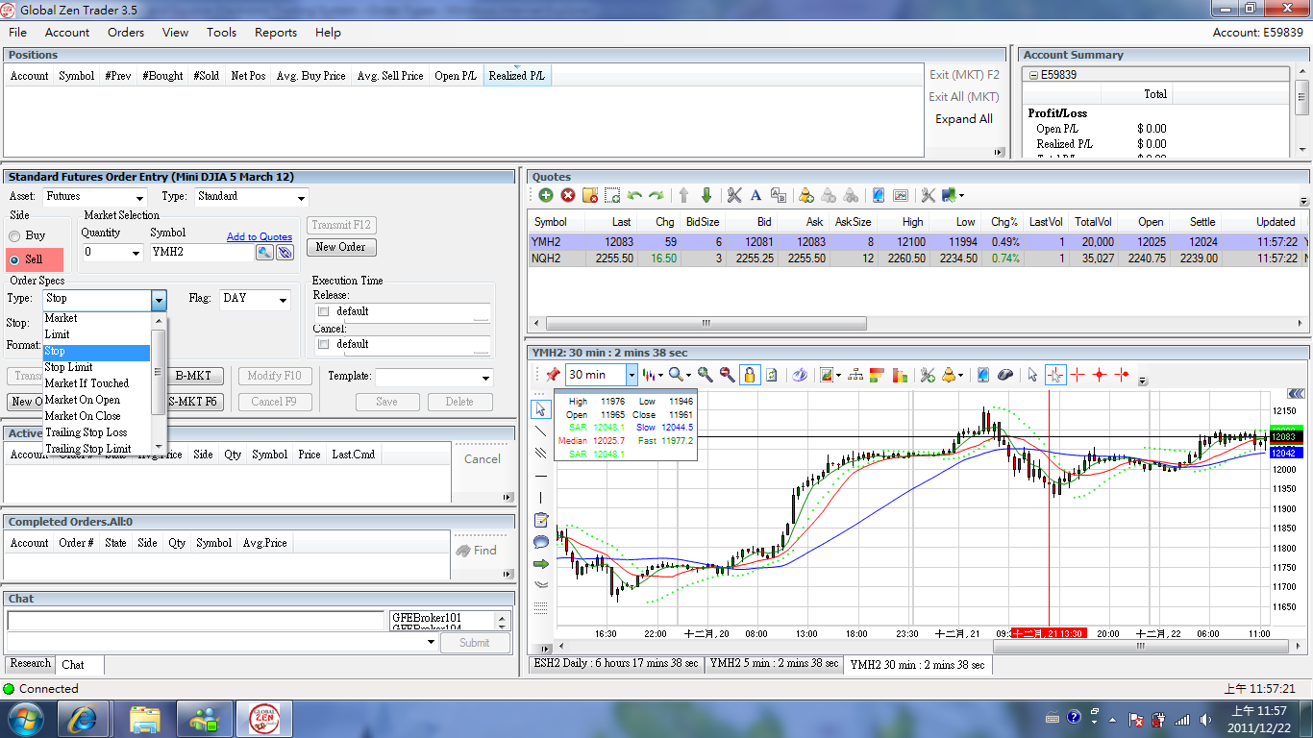Click the red remove symbol icon in Quotes toolbar
This screenshot has width=1313, height=738.
click(x=568, y=195)
